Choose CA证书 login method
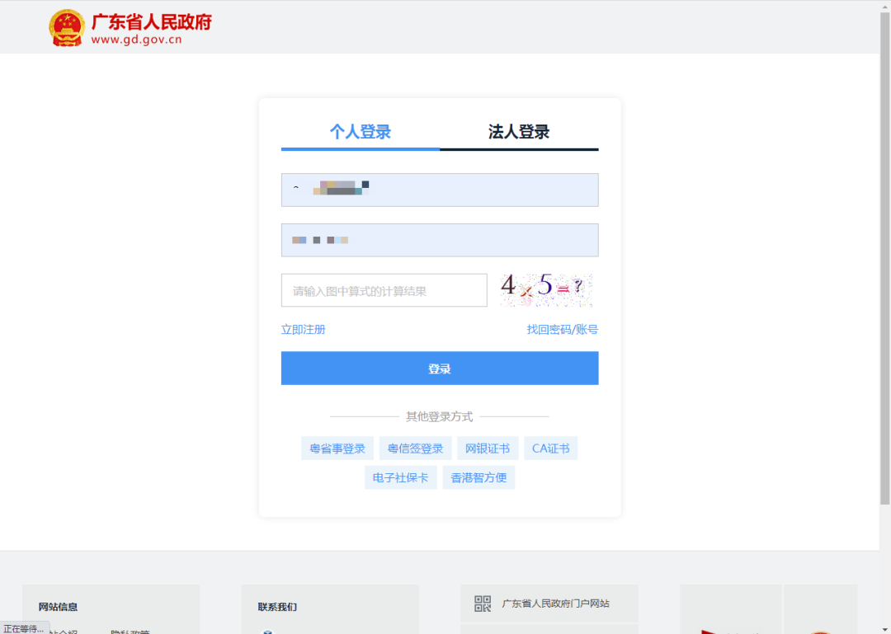The image size is (891, 634). click(x=549, y=448)
